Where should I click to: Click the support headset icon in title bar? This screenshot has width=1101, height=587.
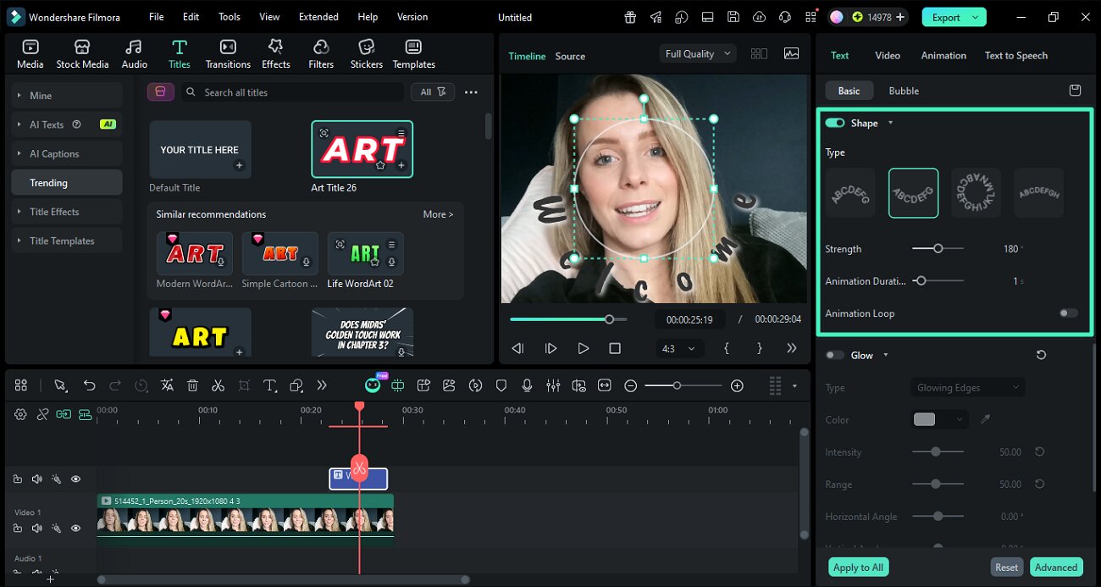pyautogui.click(x=784, y=17)
